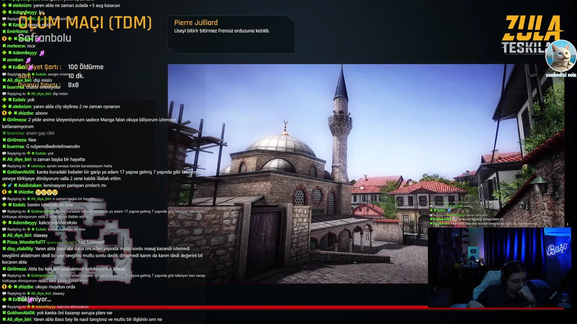Click the disy_stability username in chat
The image size is (577, 324).
click(20, 249)
